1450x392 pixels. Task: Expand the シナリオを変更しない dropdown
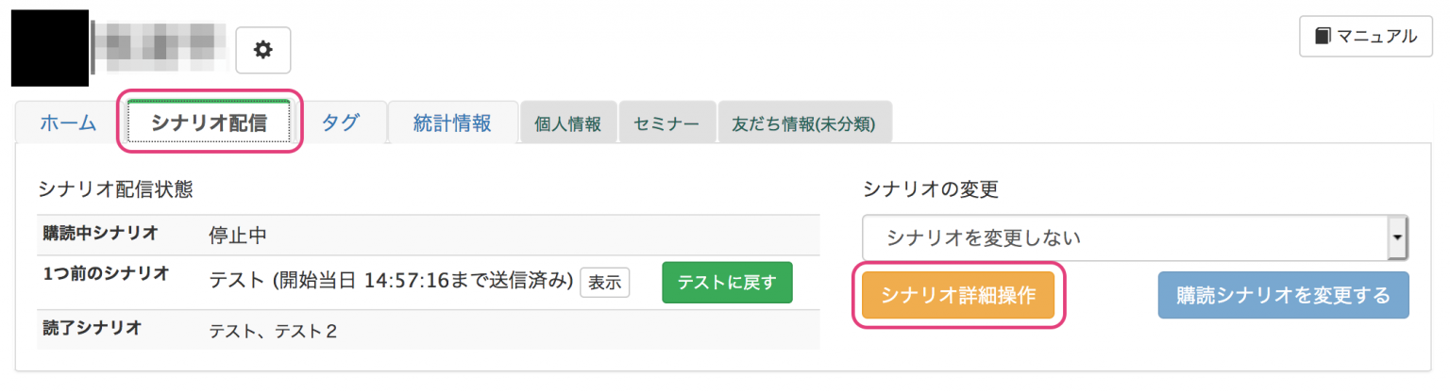click(1135, 237)
